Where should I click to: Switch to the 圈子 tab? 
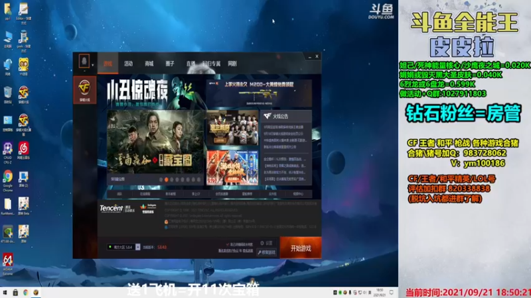pyautogui.click(x=170, y=64)
